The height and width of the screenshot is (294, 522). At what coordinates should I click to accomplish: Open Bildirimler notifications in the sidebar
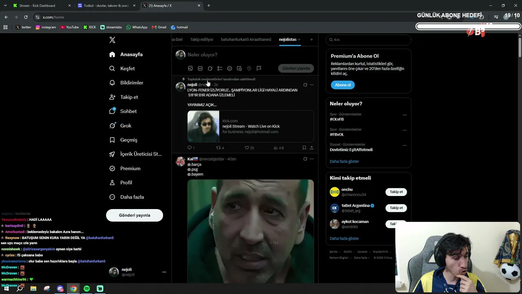click(126, 82)
